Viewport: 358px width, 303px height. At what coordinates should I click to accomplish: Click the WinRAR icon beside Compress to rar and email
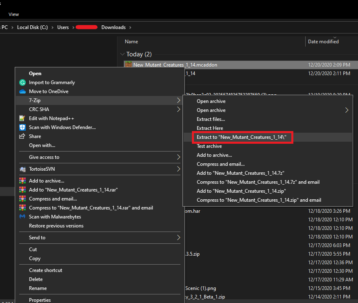(x=22, y=207)
